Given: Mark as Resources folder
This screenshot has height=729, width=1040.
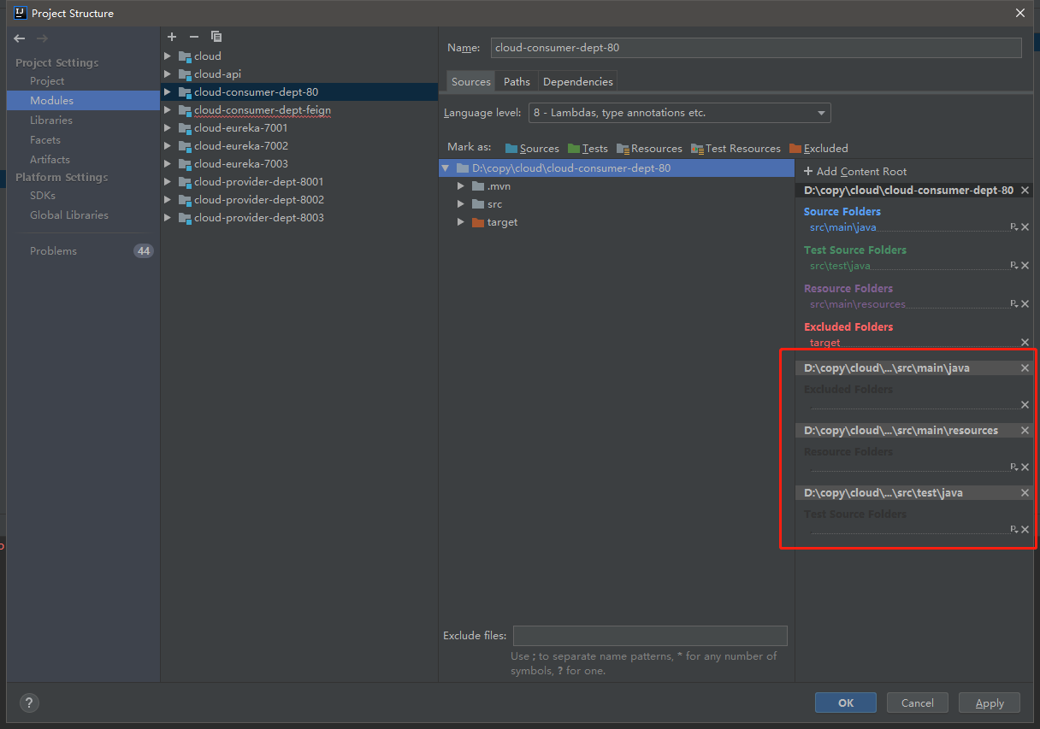Looking at the screenshot, I should [x=649, y=149].
